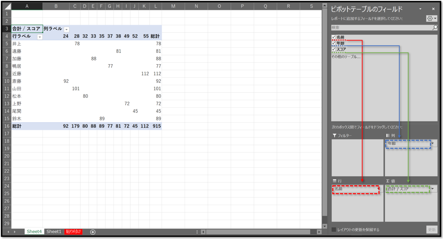Select the 近藤 row label cell

27,74
